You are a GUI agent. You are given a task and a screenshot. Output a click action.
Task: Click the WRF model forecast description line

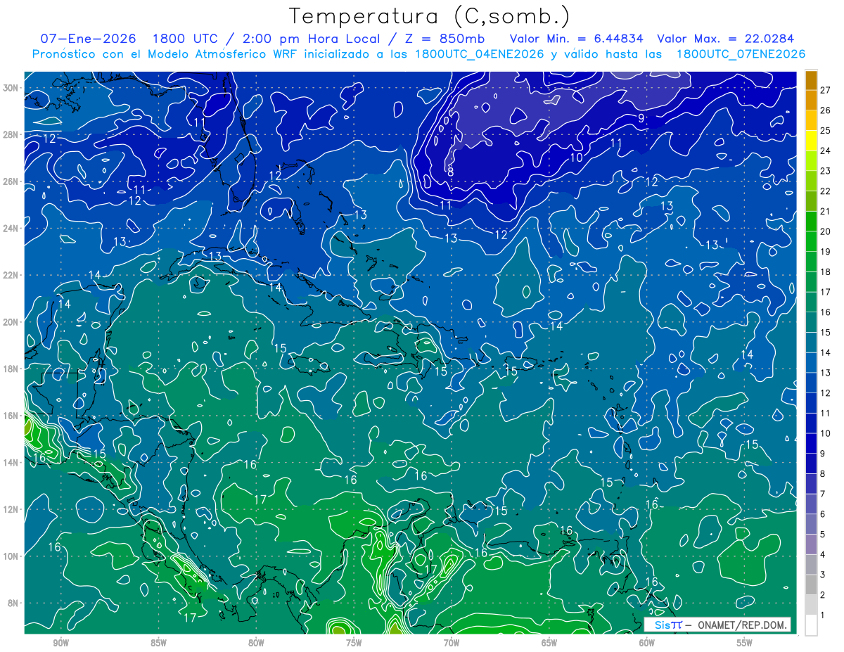[419, 54]
